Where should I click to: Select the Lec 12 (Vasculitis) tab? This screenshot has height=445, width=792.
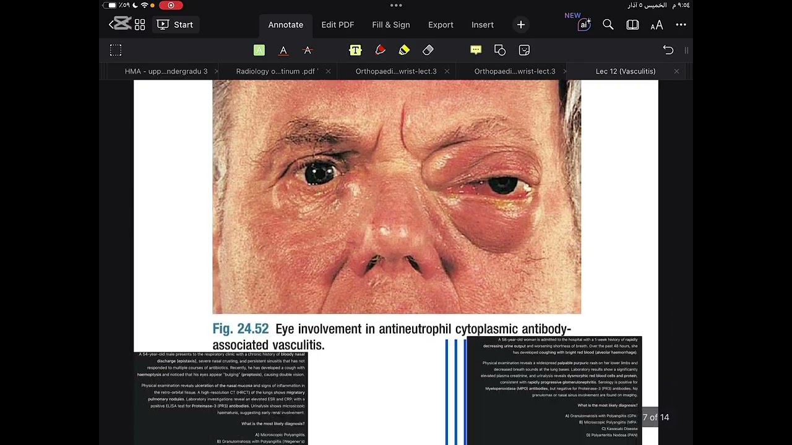[626, 71]
